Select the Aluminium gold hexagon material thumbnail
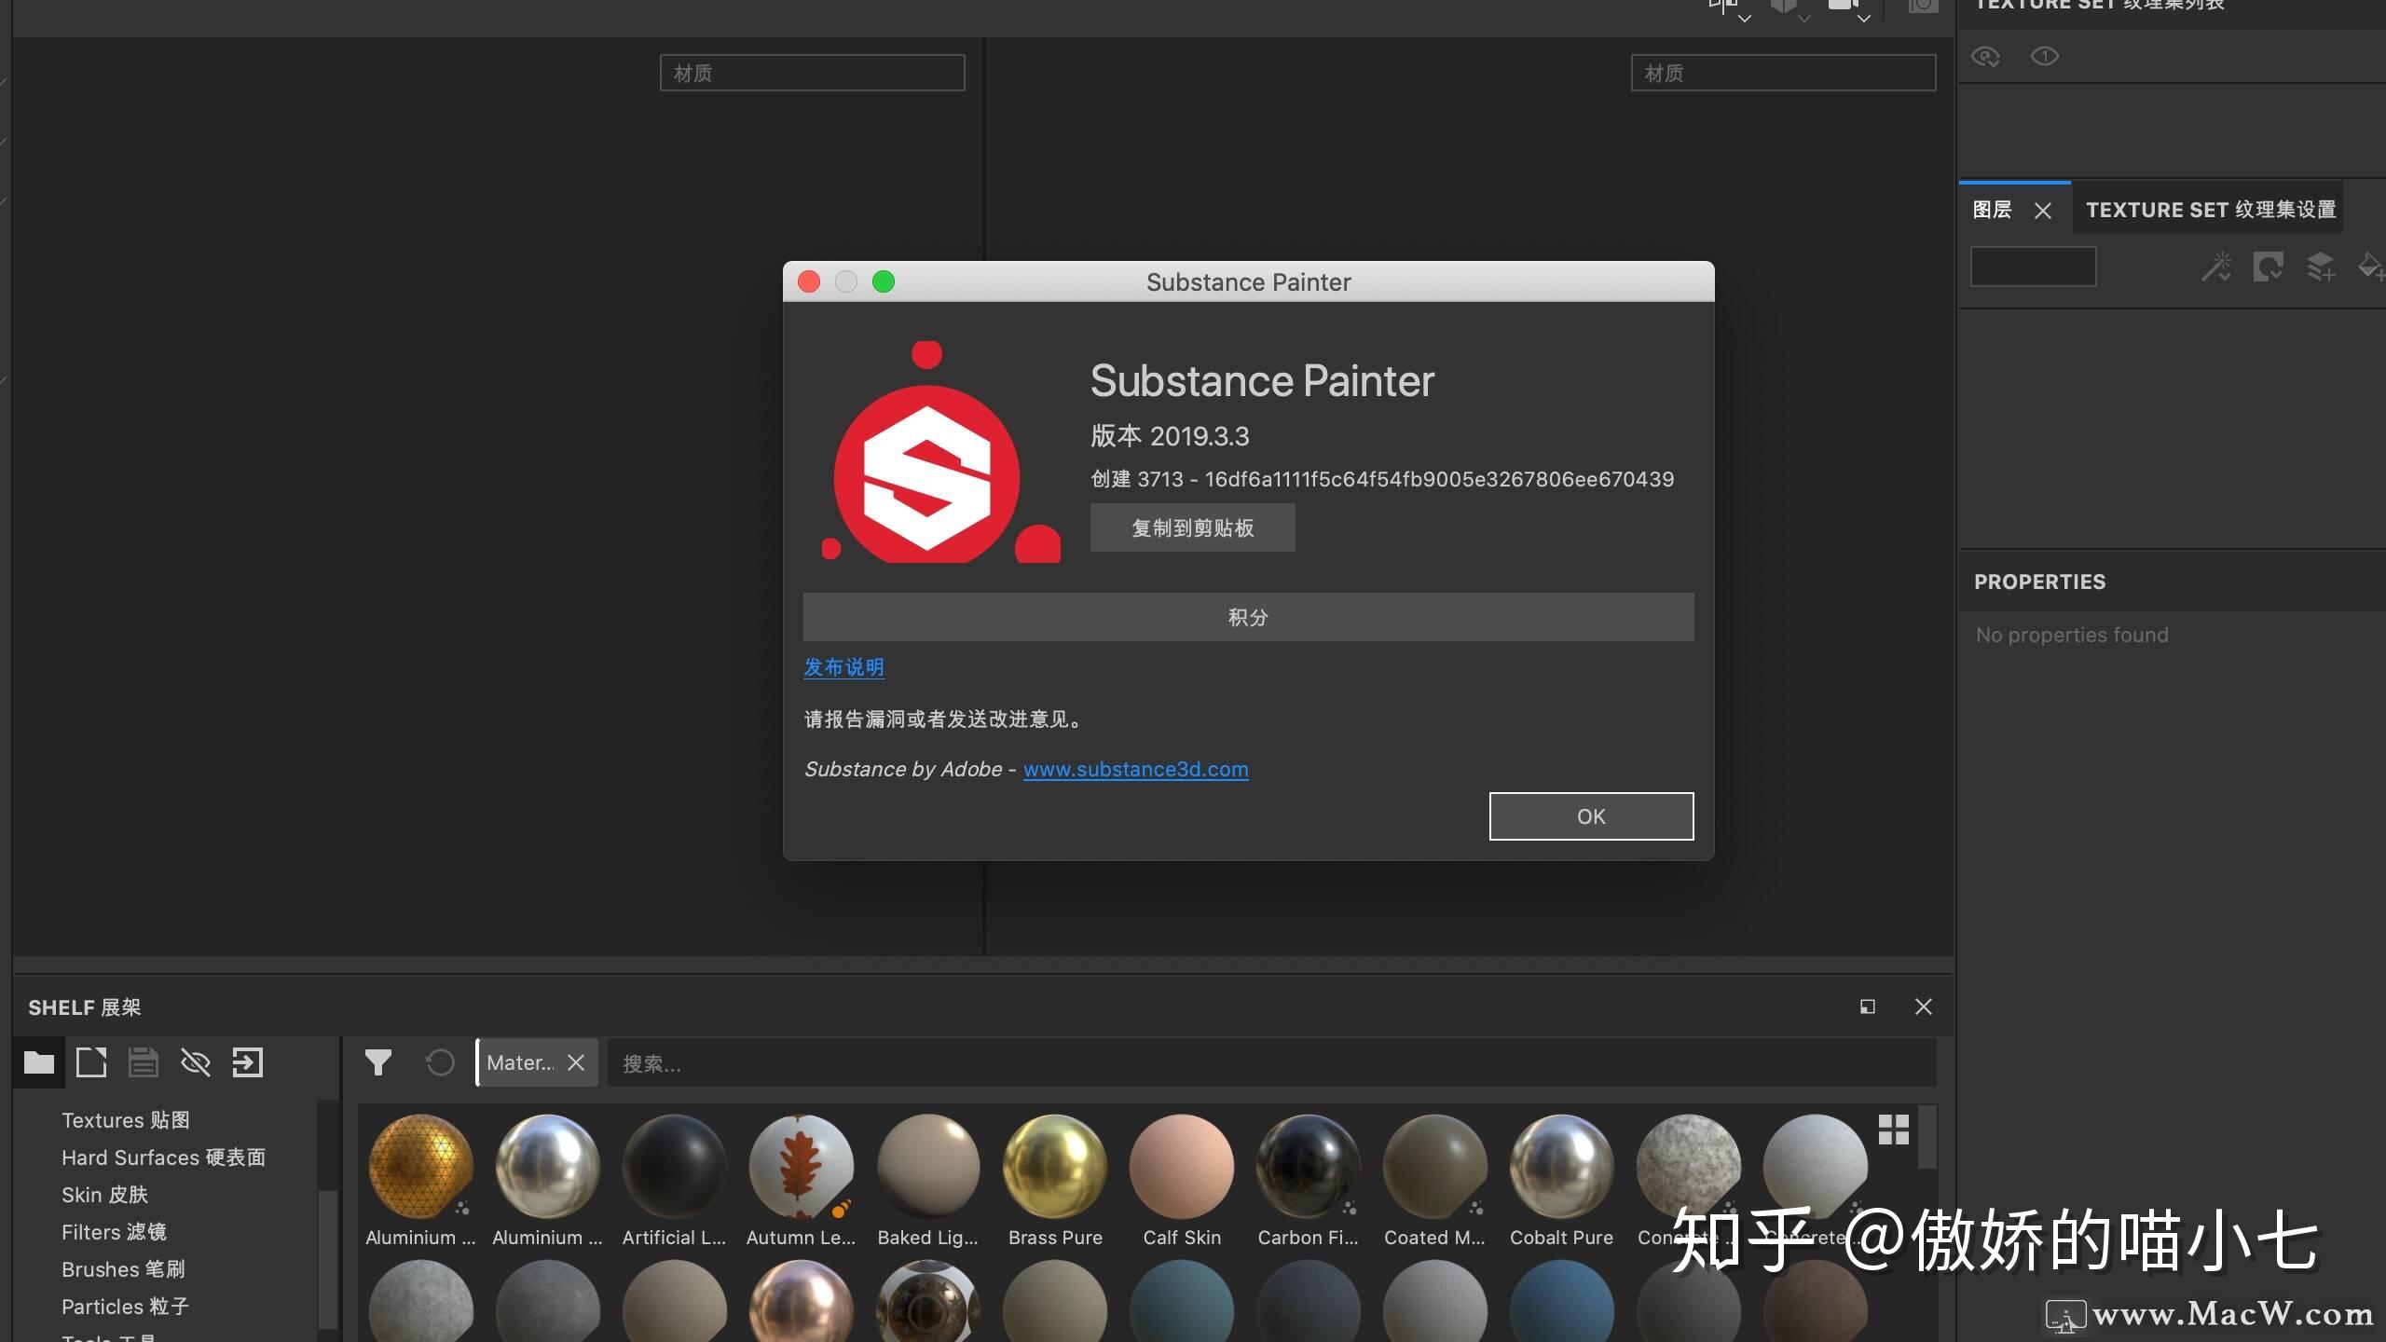 coord(420,1167)
